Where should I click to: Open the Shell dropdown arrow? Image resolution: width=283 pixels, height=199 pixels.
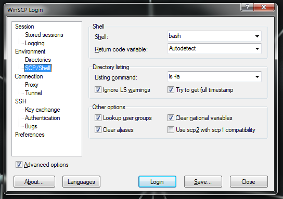[257, 36]
